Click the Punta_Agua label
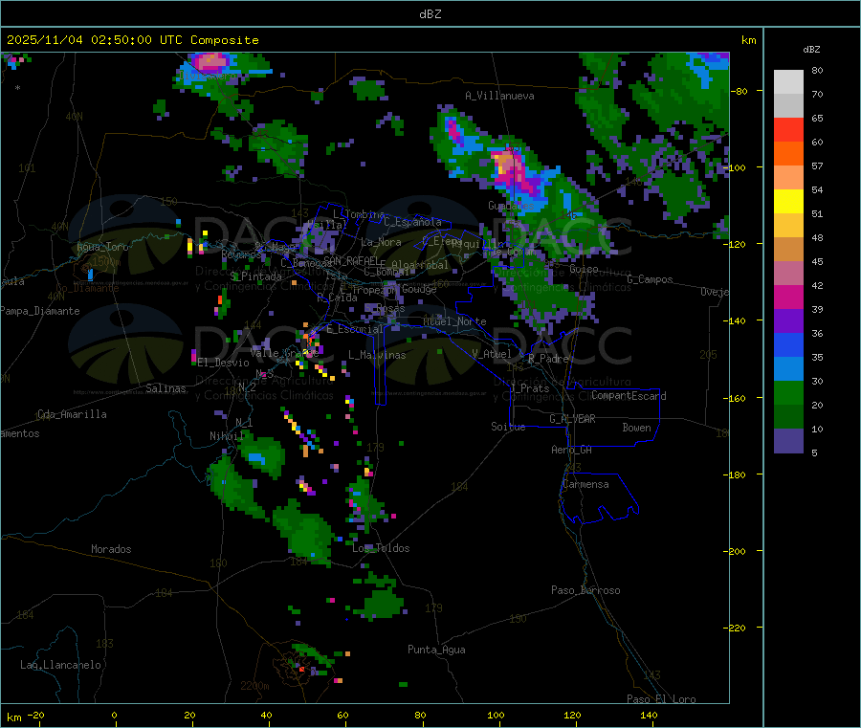Screen dimensions: 861x728 [x=436, y=650]
